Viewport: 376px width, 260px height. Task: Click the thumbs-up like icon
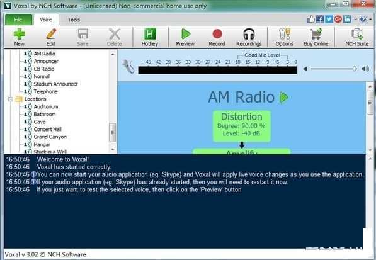[311, 19]
